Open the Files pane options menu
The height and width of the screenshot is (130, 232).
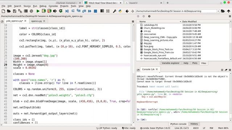[230, 16]
